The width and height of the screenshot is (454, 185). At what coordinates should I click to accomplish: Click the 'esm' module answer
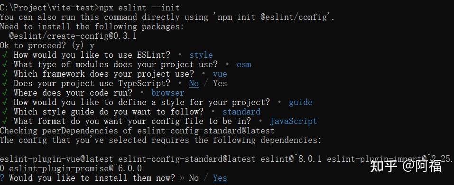(244, 64)
